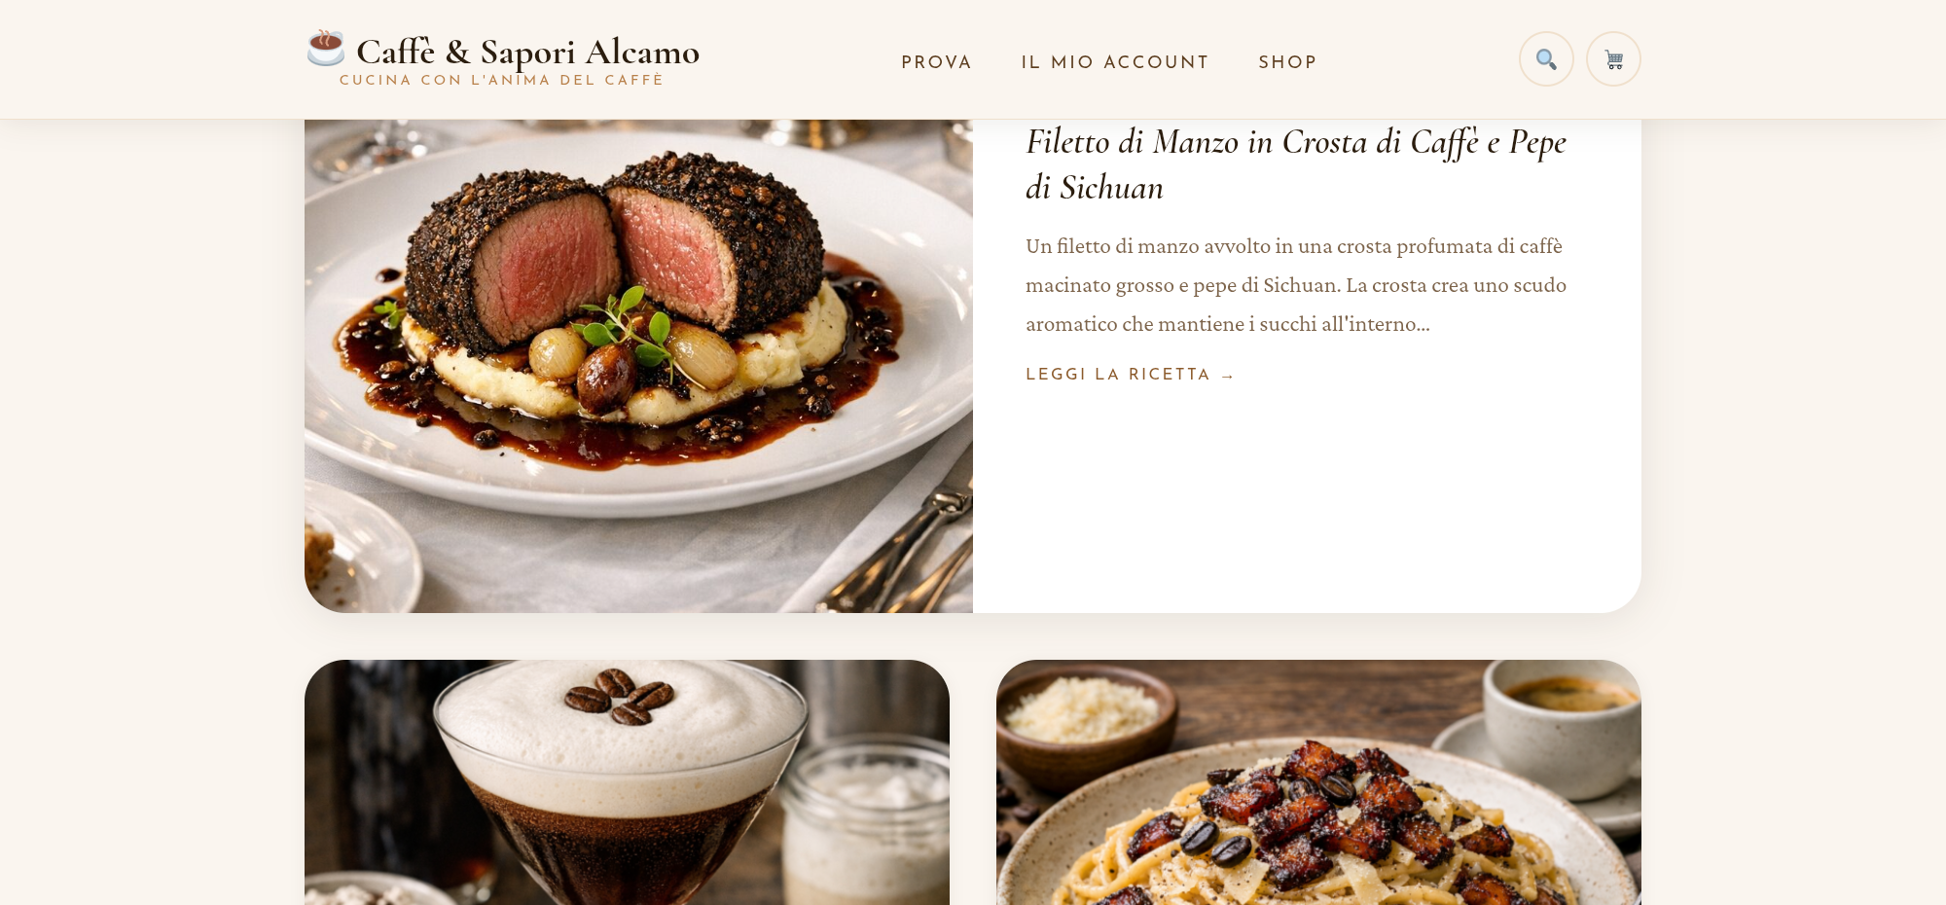The image size is (1946, 905).
Task: Open the search magnifier icon
Action: tap(1546, 59)
